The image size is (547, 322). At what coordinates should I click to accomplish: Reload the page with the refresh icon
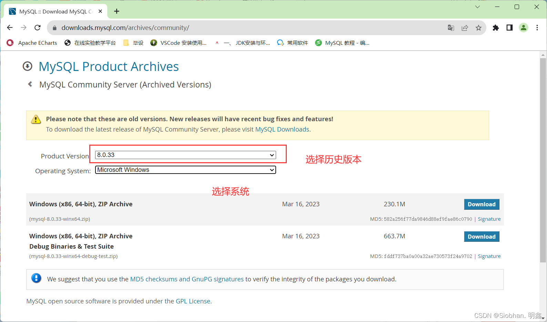click(38, 28)
